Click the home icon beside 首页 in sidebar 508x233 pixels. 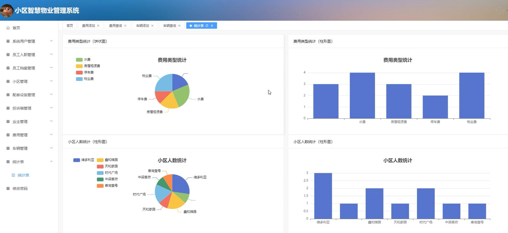(8, 28)
